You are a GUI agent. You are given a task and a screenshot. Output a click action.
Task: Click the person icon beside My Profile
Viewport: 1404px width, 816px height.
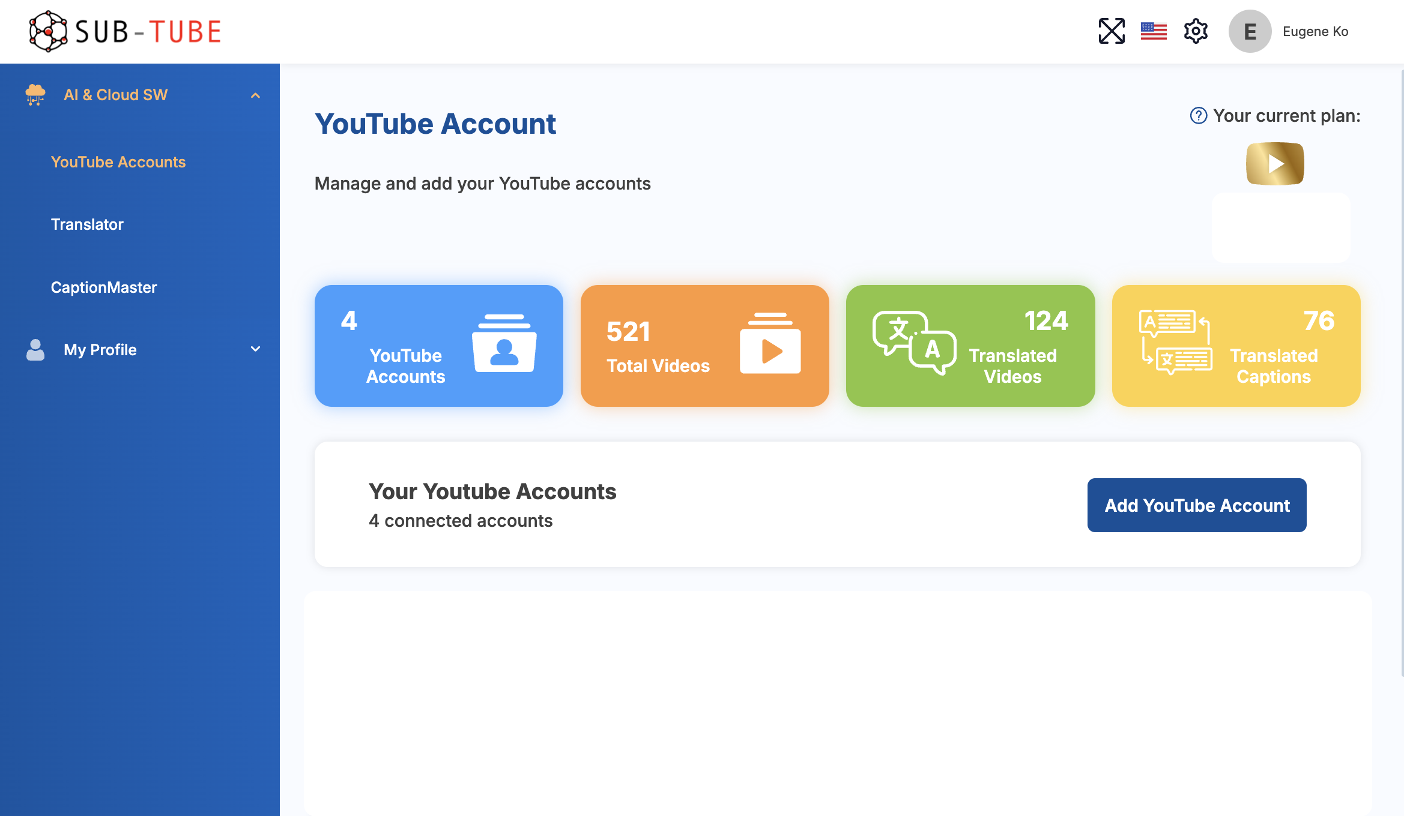tap(35, 350)
